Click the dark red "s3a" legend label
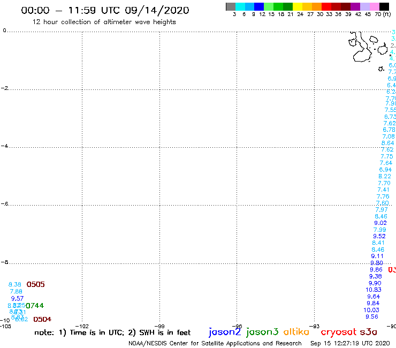Screen dimensions: 396x348 point(369,332)
